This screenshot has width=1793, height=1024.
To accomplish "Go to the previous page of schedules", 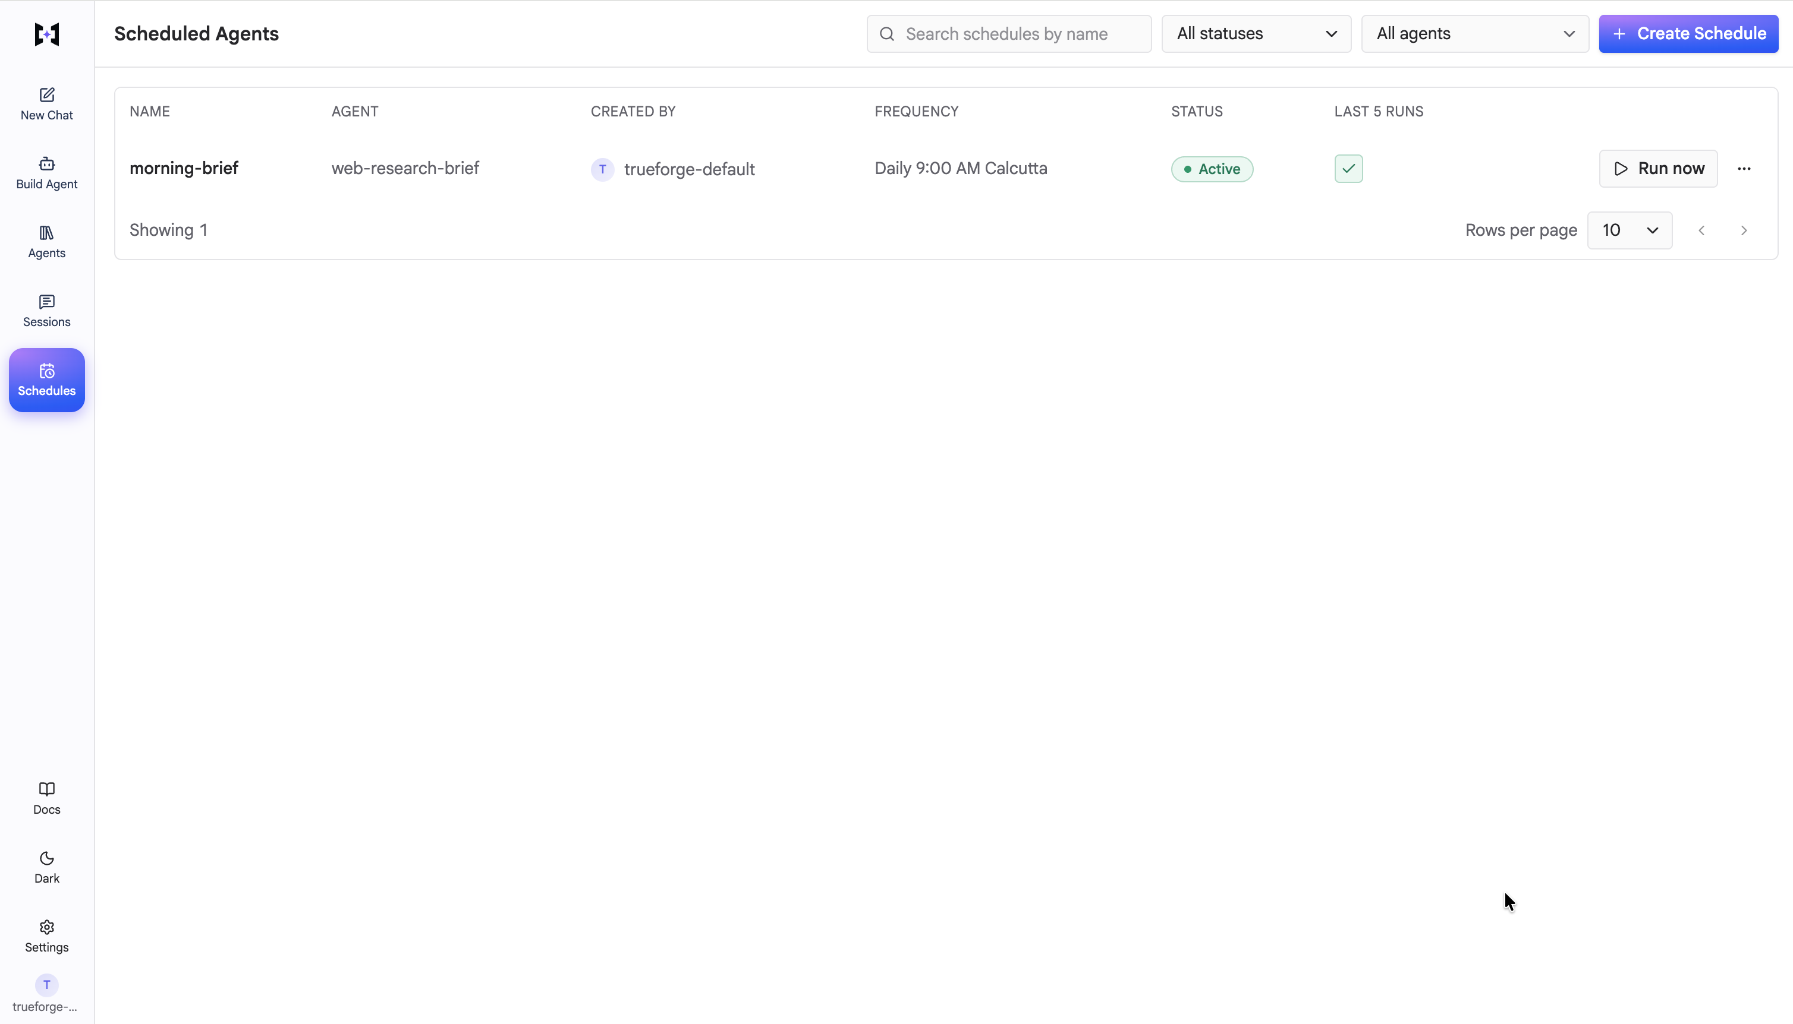I will coord(1701,230).
